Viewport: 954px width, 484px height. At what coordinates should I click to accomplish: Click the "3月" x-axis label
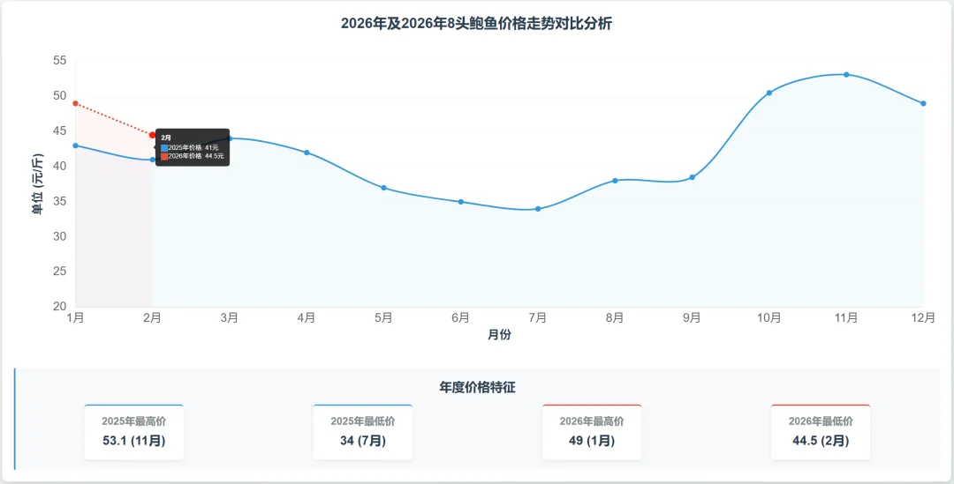[230, 318]
